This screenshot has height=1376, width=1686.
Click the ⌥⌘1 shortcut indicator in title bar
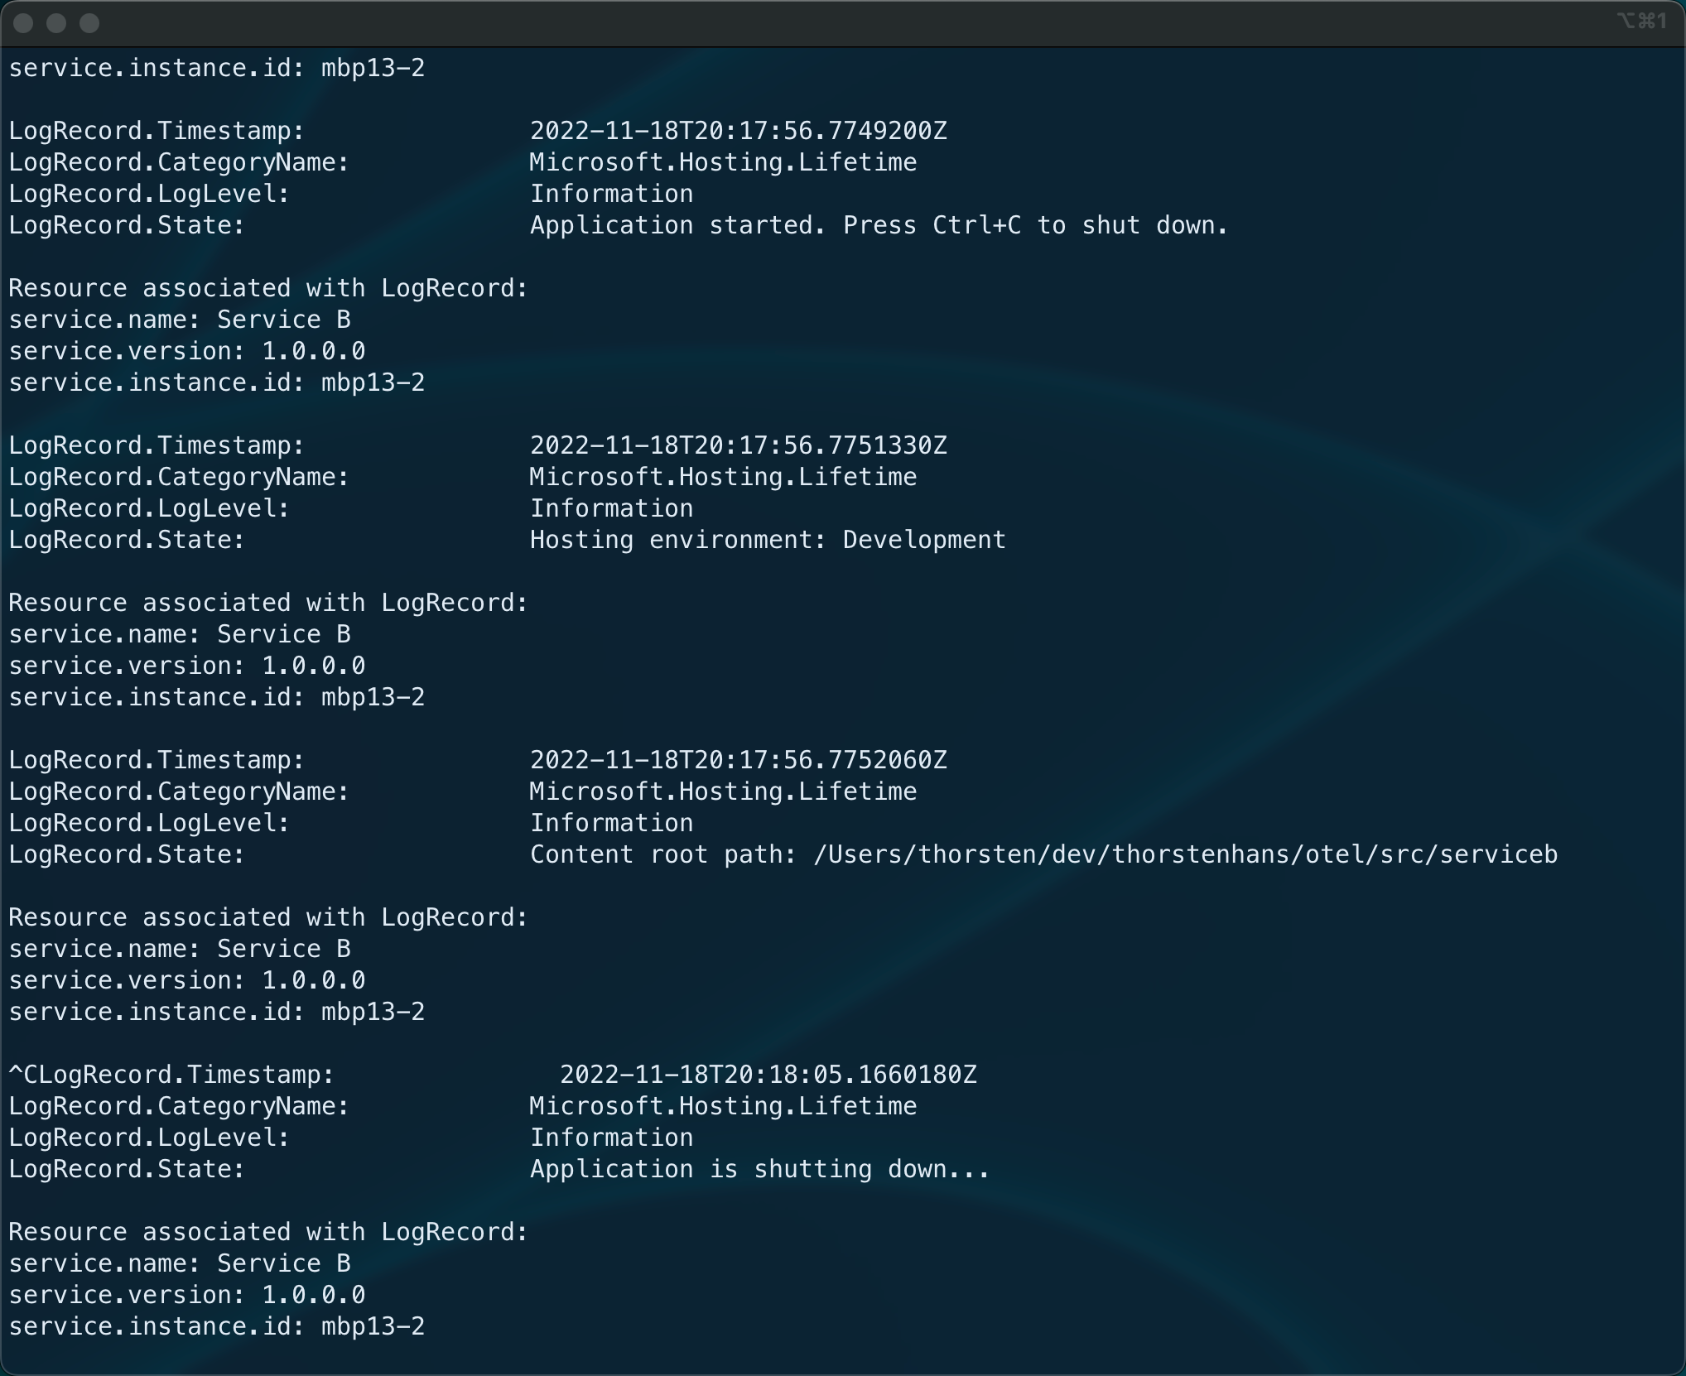click(1641, 22)
